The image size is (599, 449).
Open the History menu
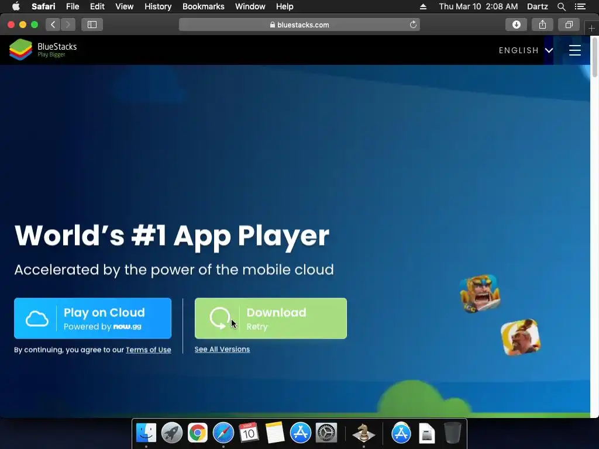pyautogui.click(x=158, y=6)
